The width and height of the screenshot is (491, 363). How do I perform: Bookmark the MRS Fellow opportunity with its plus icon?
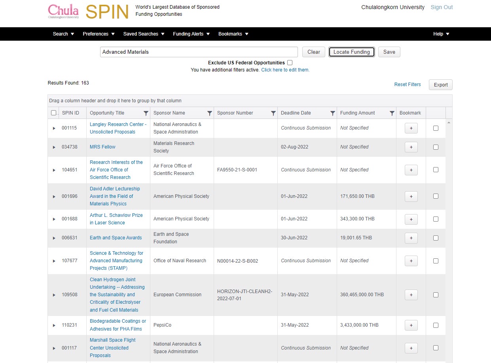(411, 147)
